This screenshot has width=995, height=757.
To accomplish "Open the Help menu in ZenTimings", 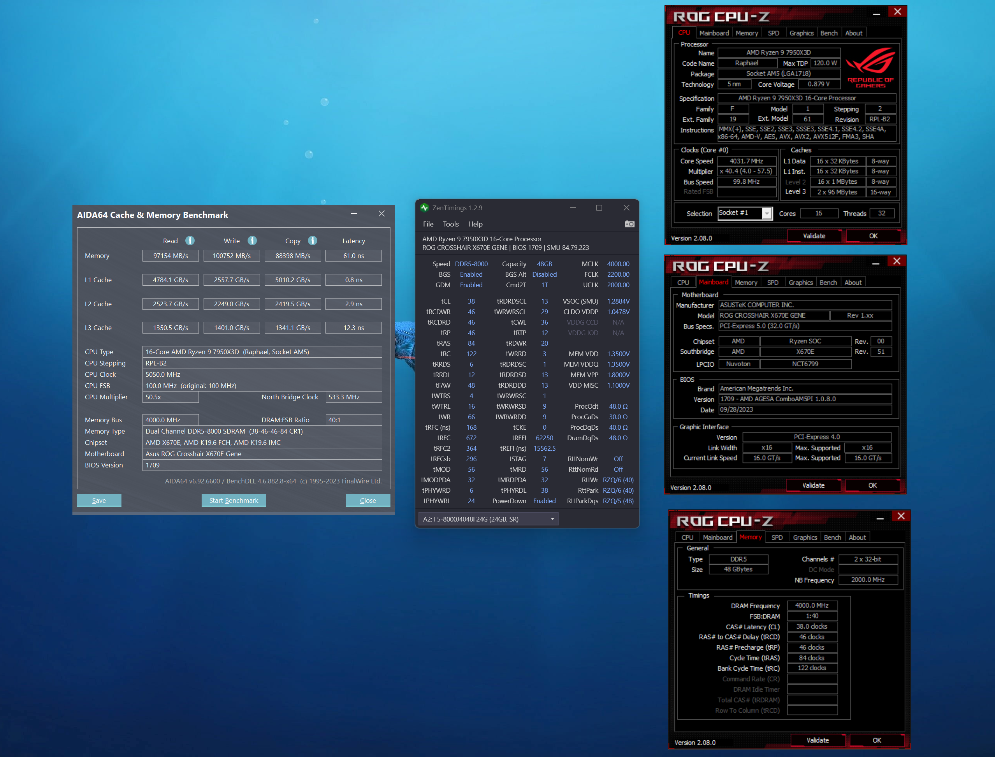I will click(475, 224).
